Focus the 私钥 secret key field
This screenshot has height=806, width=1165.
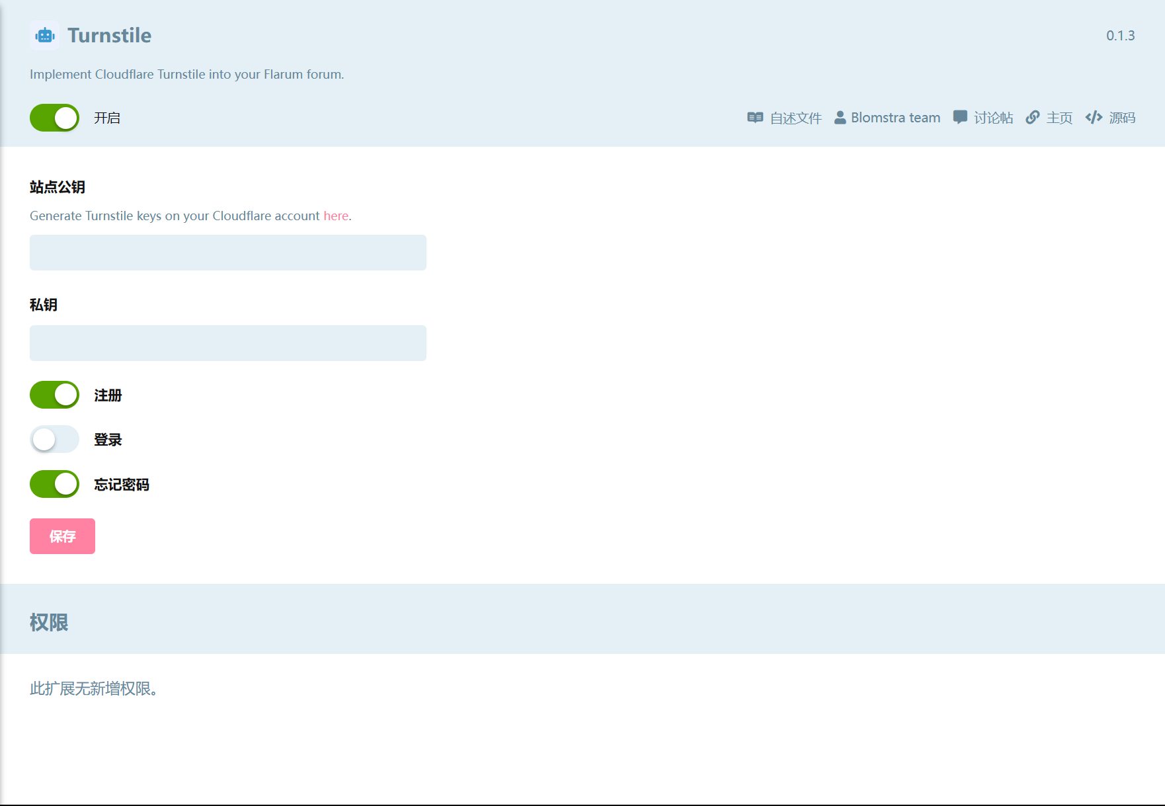click(x=228, y=343)
